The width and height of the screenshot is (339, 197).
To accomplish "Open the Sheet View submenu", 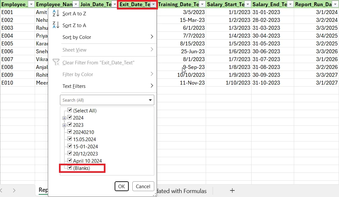I will (x=103, y=50).
